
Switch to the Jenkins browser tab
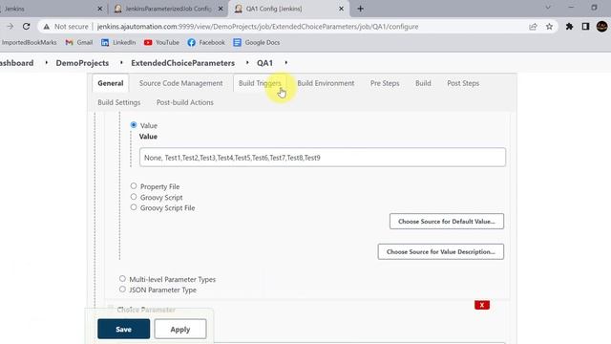pos(49,9)
